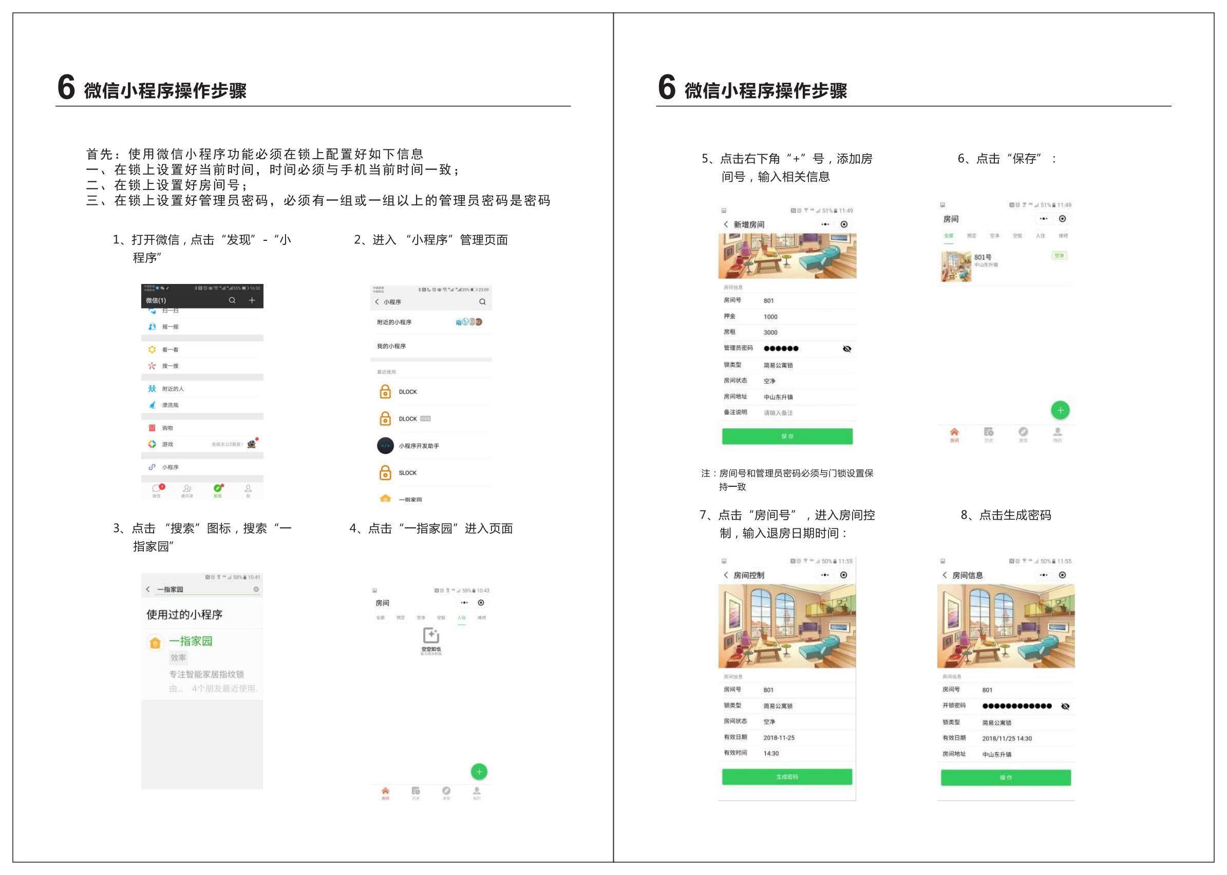Open the 锁类型 picker on 新增房间 form
The image size is (1227, 875).
point(778,365)
